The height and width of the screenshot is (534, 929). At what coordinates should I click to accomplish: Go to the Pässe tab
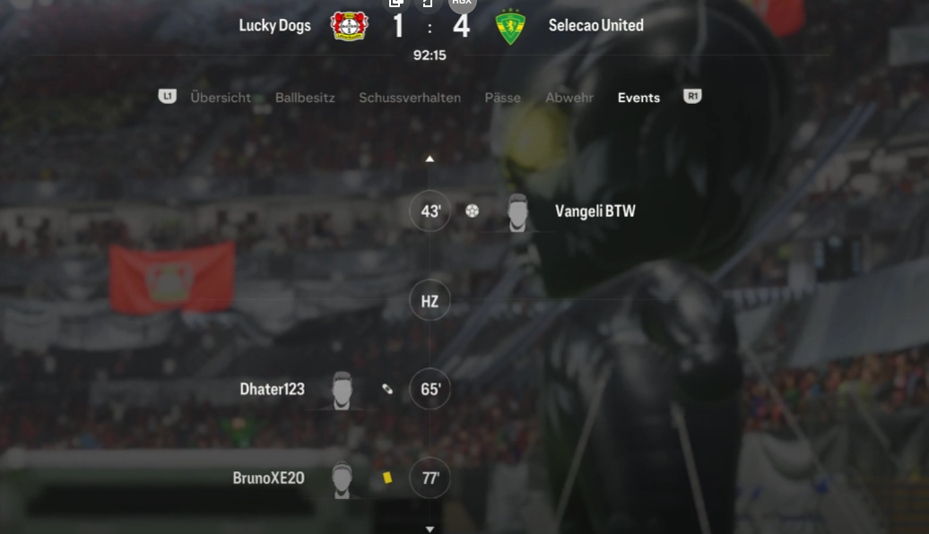tap(502, 98)
